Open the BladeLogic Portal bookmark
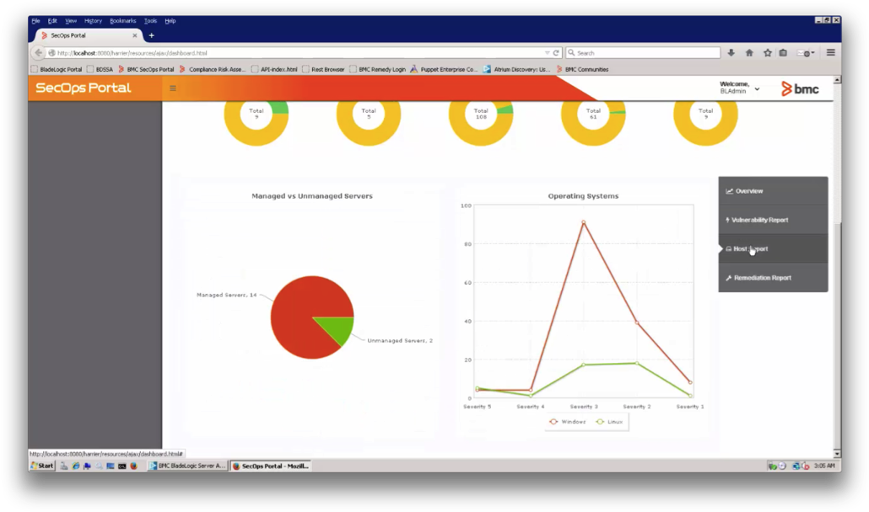This screenshot has width=869, height=512. [57, 70]
